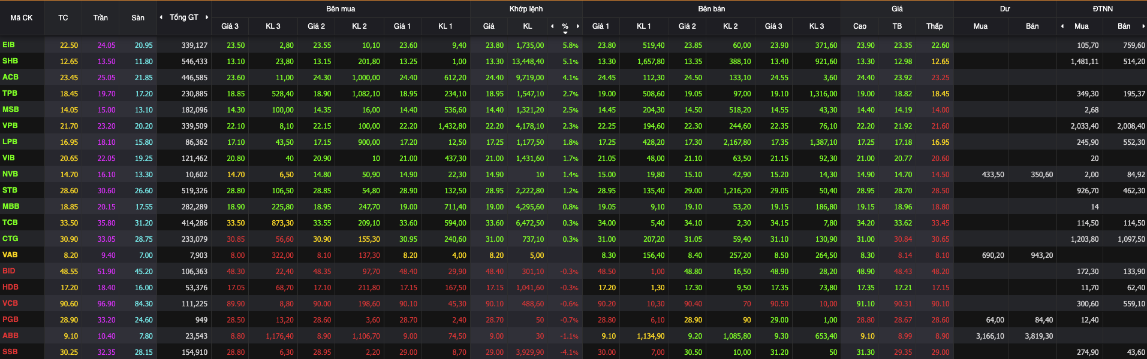1147x359 pixels.
Task: Select the NVB ticker
Action: pyautogui.click(x=10, y=174)
